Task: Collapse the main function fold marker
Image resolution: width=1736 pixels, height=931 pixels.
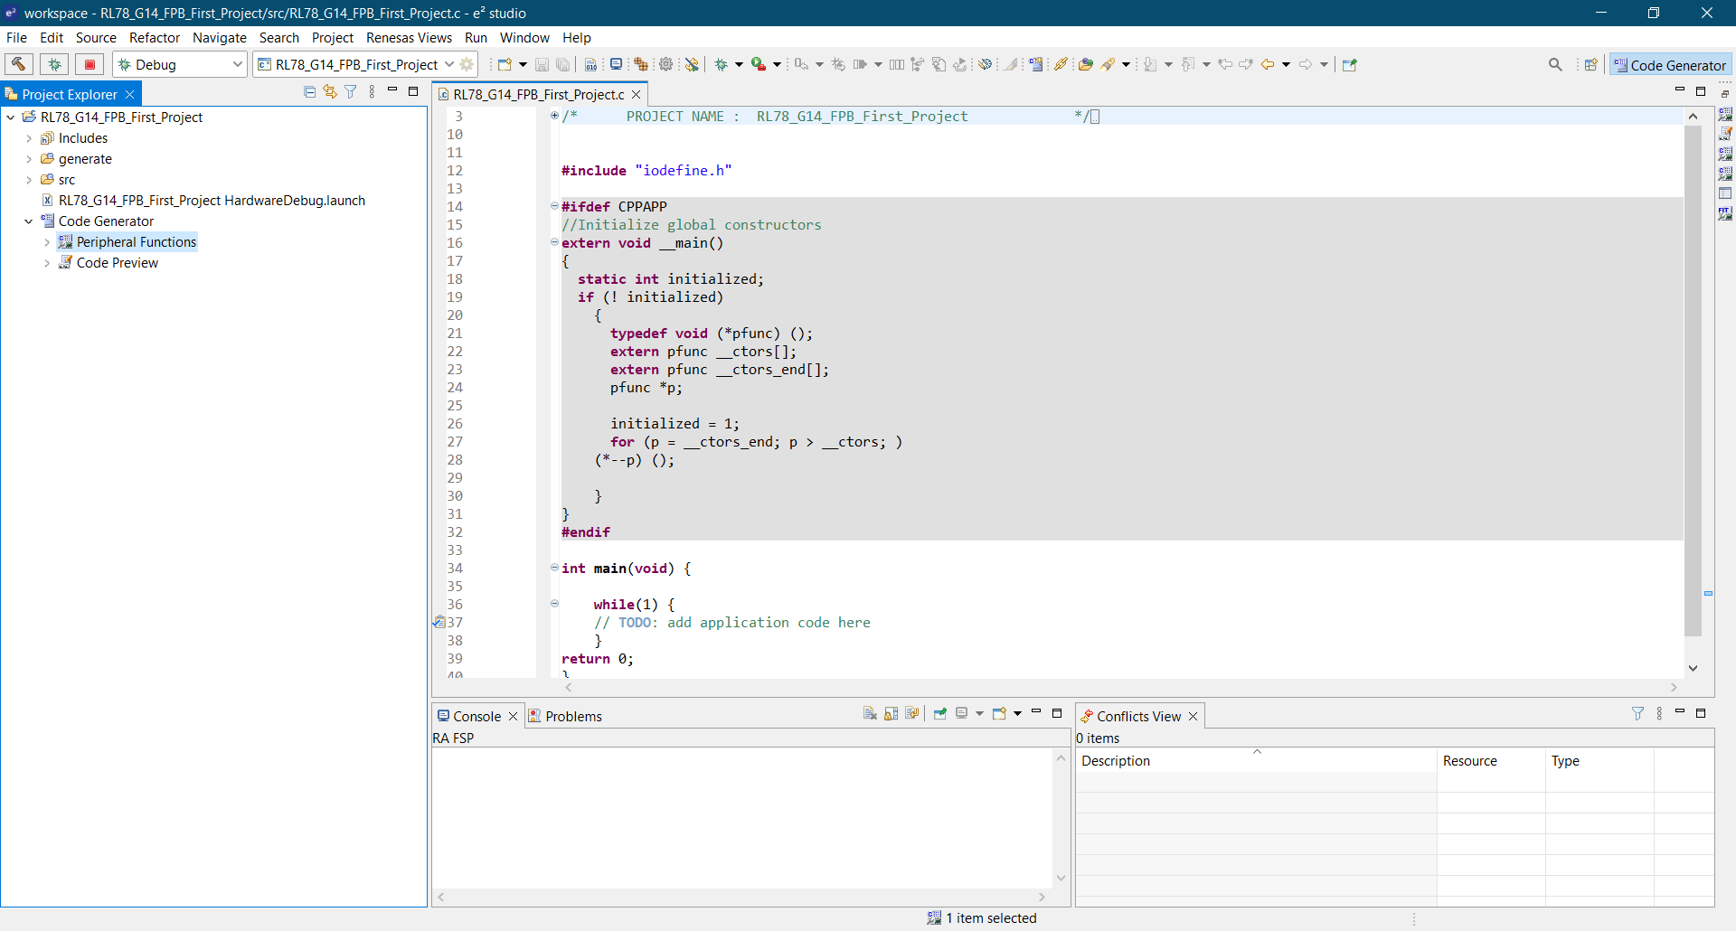Action: click(x=554, y=568)
